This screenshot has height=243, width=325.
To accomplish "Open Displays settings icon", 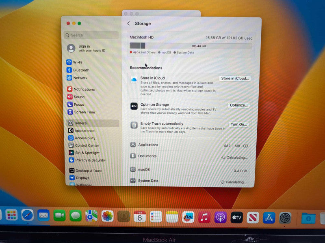I will pos(72,178).
